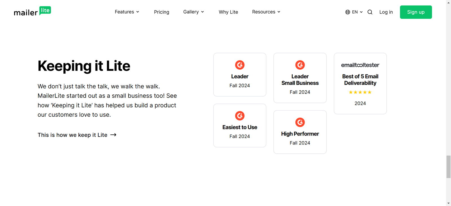Open the Why Lite page

coord(228,12)
